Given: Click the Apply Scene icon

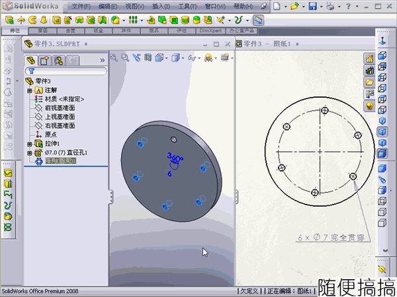Looking at the screenshot, I should 208,58.
